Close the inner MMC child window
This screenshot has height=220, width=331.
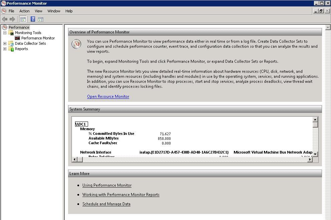tap(327, 11)
